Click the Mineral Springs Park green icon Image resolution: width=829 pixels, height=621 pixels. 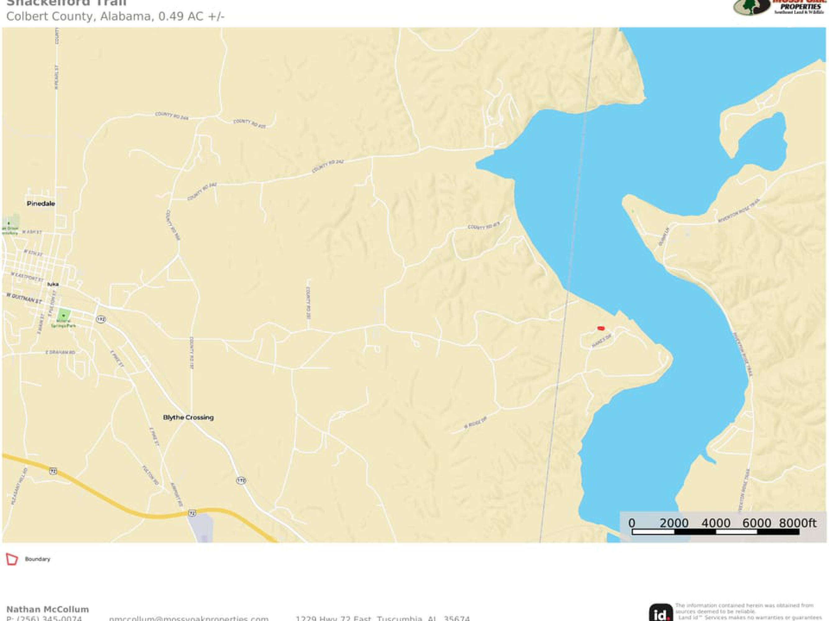click(63, 315)
